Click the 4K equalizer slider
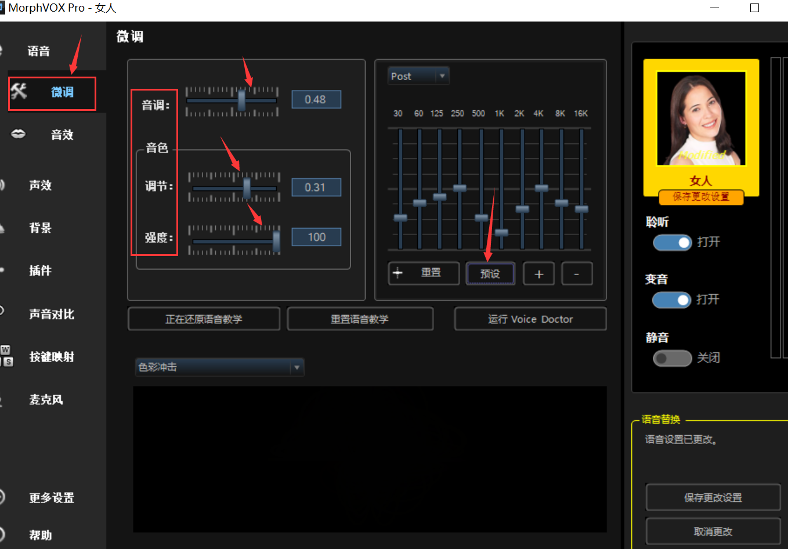Screen dimensions: 788x549 (541, 188)
